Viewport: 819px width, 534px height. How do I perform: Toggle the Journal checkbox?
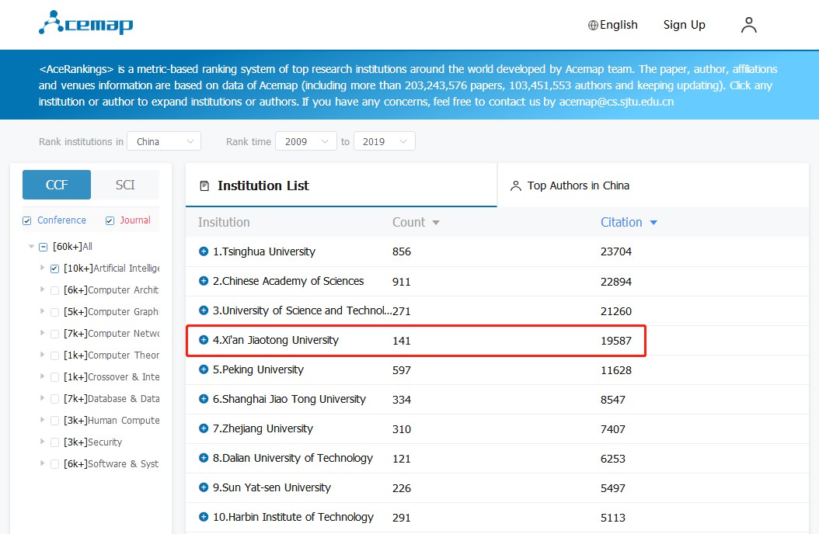click(110, 221)
